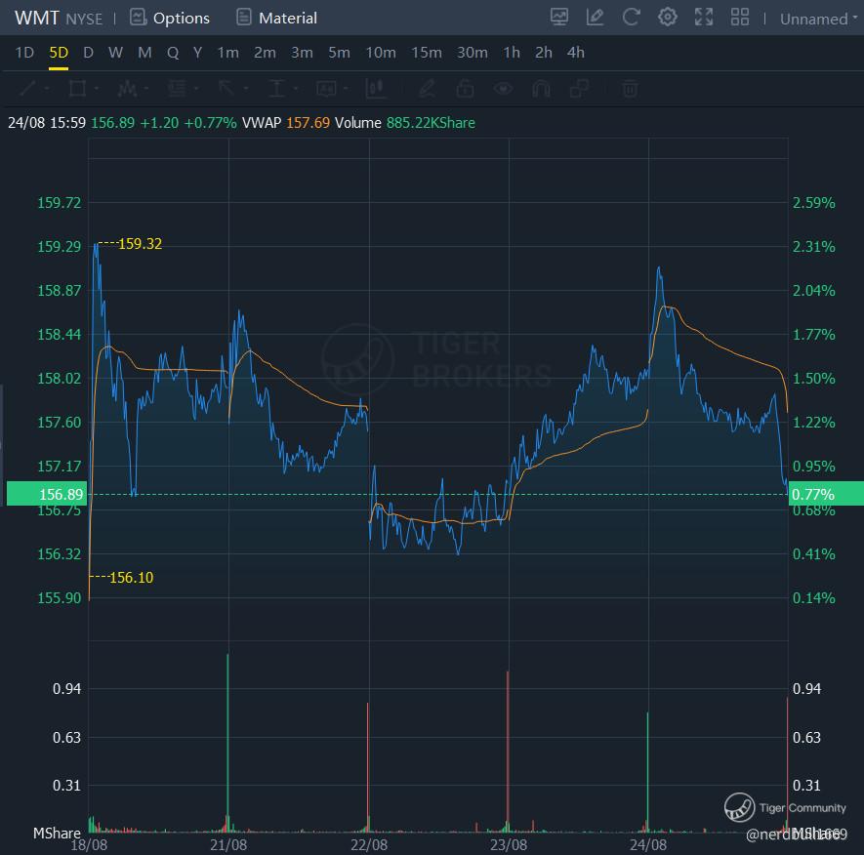Screen dimensions: 864x855
Task: Click the 21/08 date axis label
Action: tap(228, 845)
